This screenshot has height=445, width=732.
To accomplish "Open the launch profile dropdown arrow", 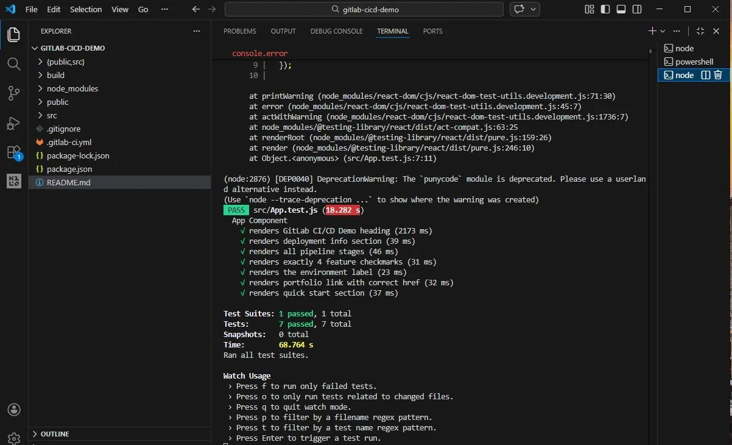I will tap(663, 31).
